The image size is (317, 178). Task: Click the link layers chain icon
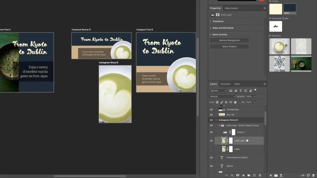click(x=226, y=175)
